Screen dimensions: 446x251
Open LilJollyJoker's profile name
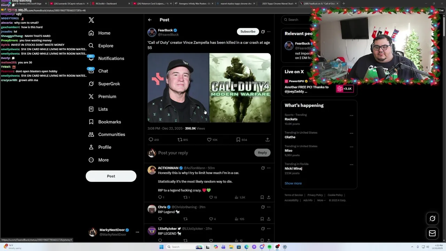coord(167,229)
